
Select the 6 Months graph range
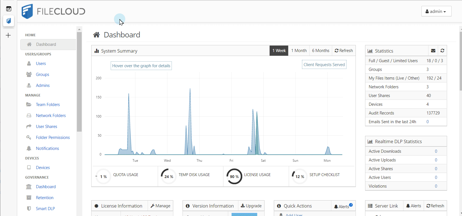320,51
